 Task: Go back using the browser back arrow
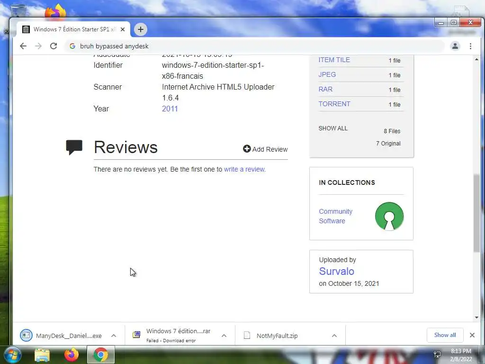pyautogui.click(x=23, y=46)
